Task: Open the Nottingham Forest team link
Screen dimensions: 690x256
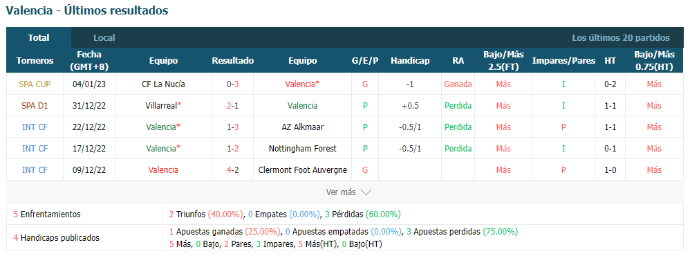Action: click(x=302, y=149)
